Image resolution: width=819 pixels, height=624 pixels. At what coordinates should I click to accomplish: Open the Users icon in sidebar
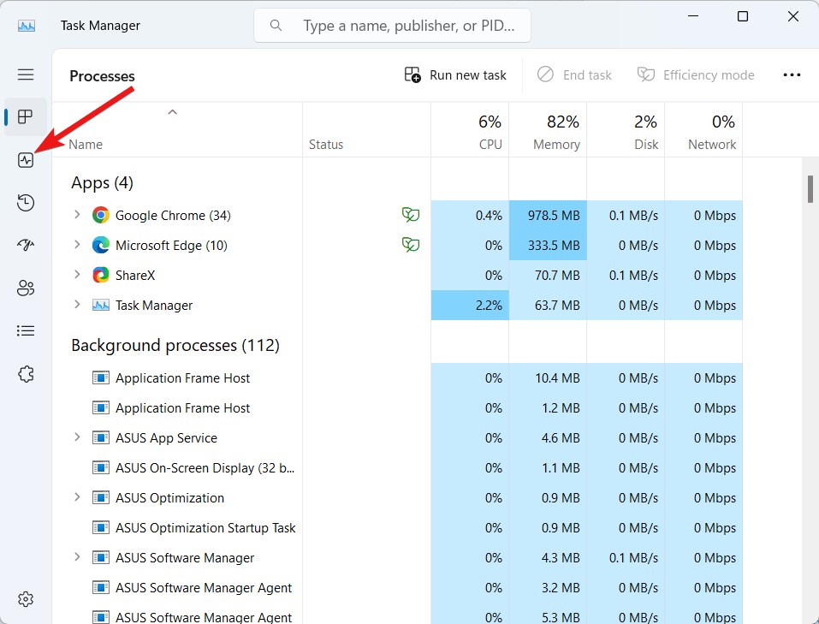click(x=26, y=288)
